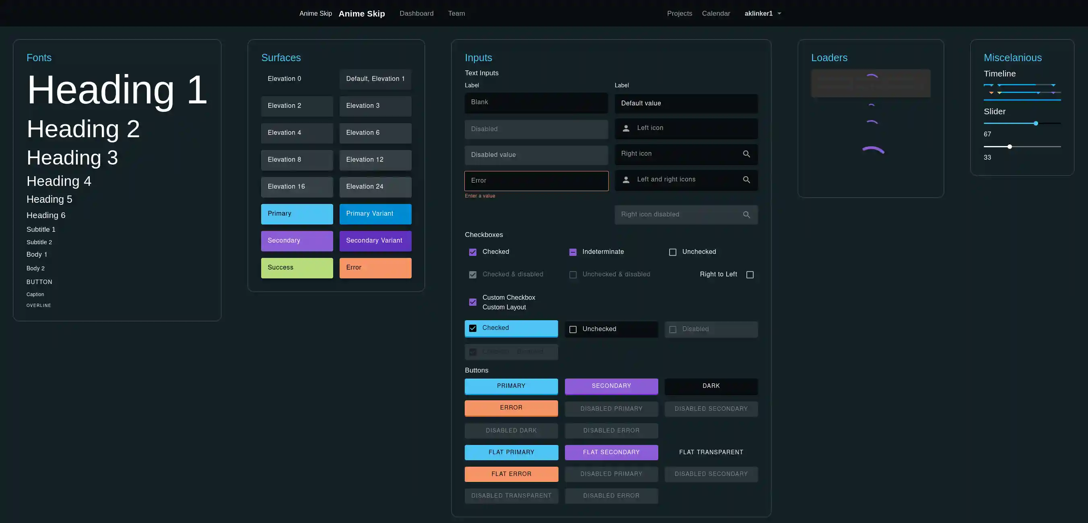Click the search icon in Right icon disabled field
This screenshot has height=523, width=1088.
747,214
